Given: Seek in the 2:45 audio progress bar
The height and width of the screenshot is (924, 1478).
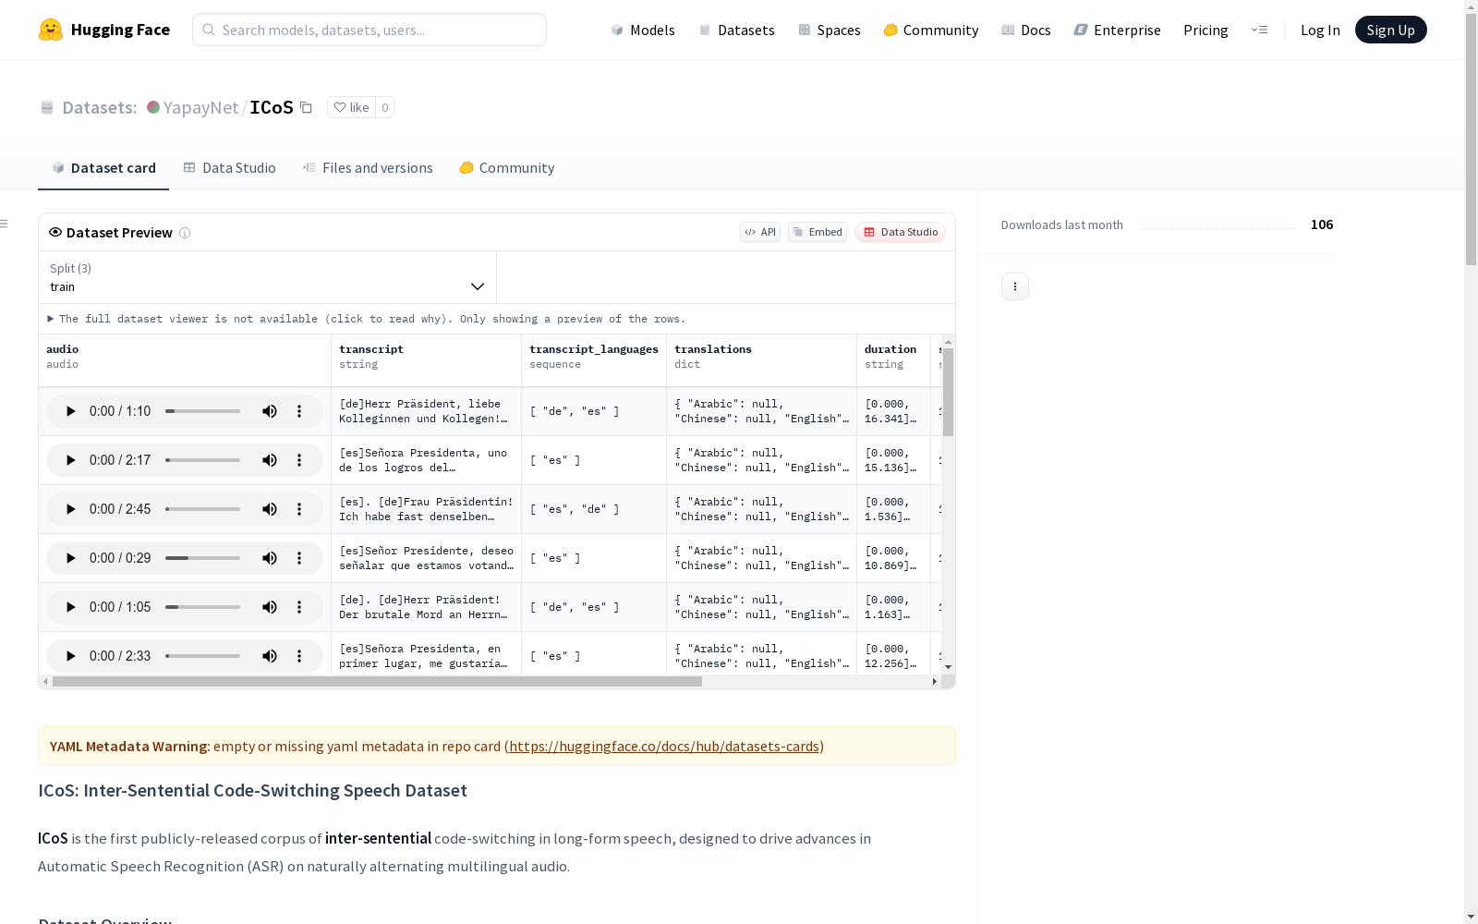Looking at the screenshot, I should (x=202, y=509).
